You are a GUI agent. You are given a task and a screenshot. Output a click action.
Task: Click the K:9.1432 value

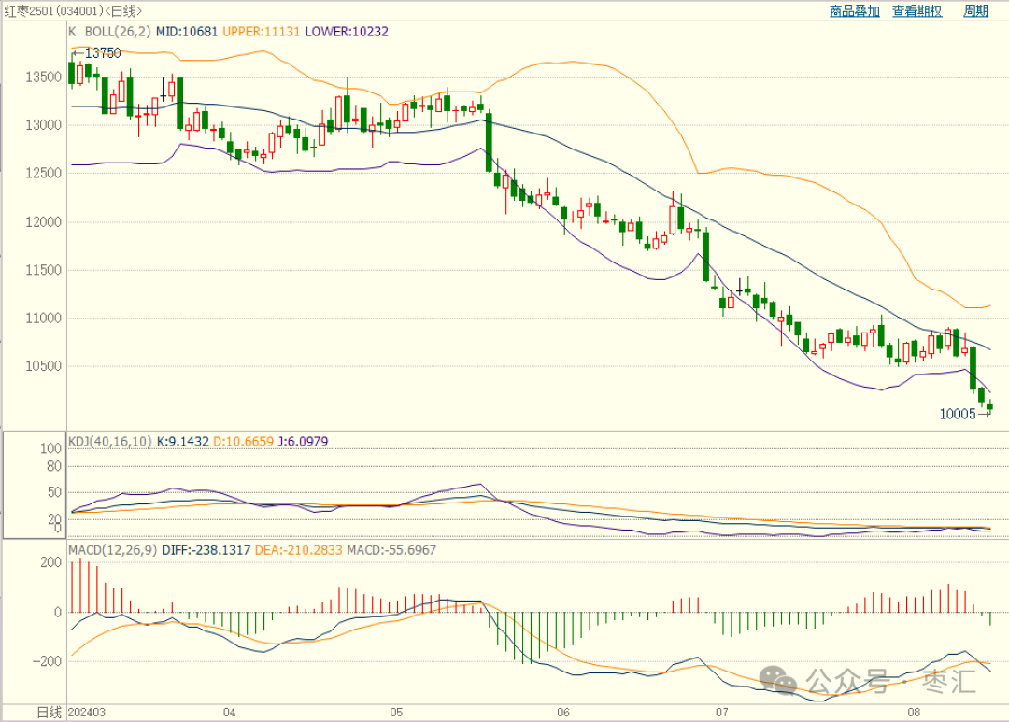(183, 442)
